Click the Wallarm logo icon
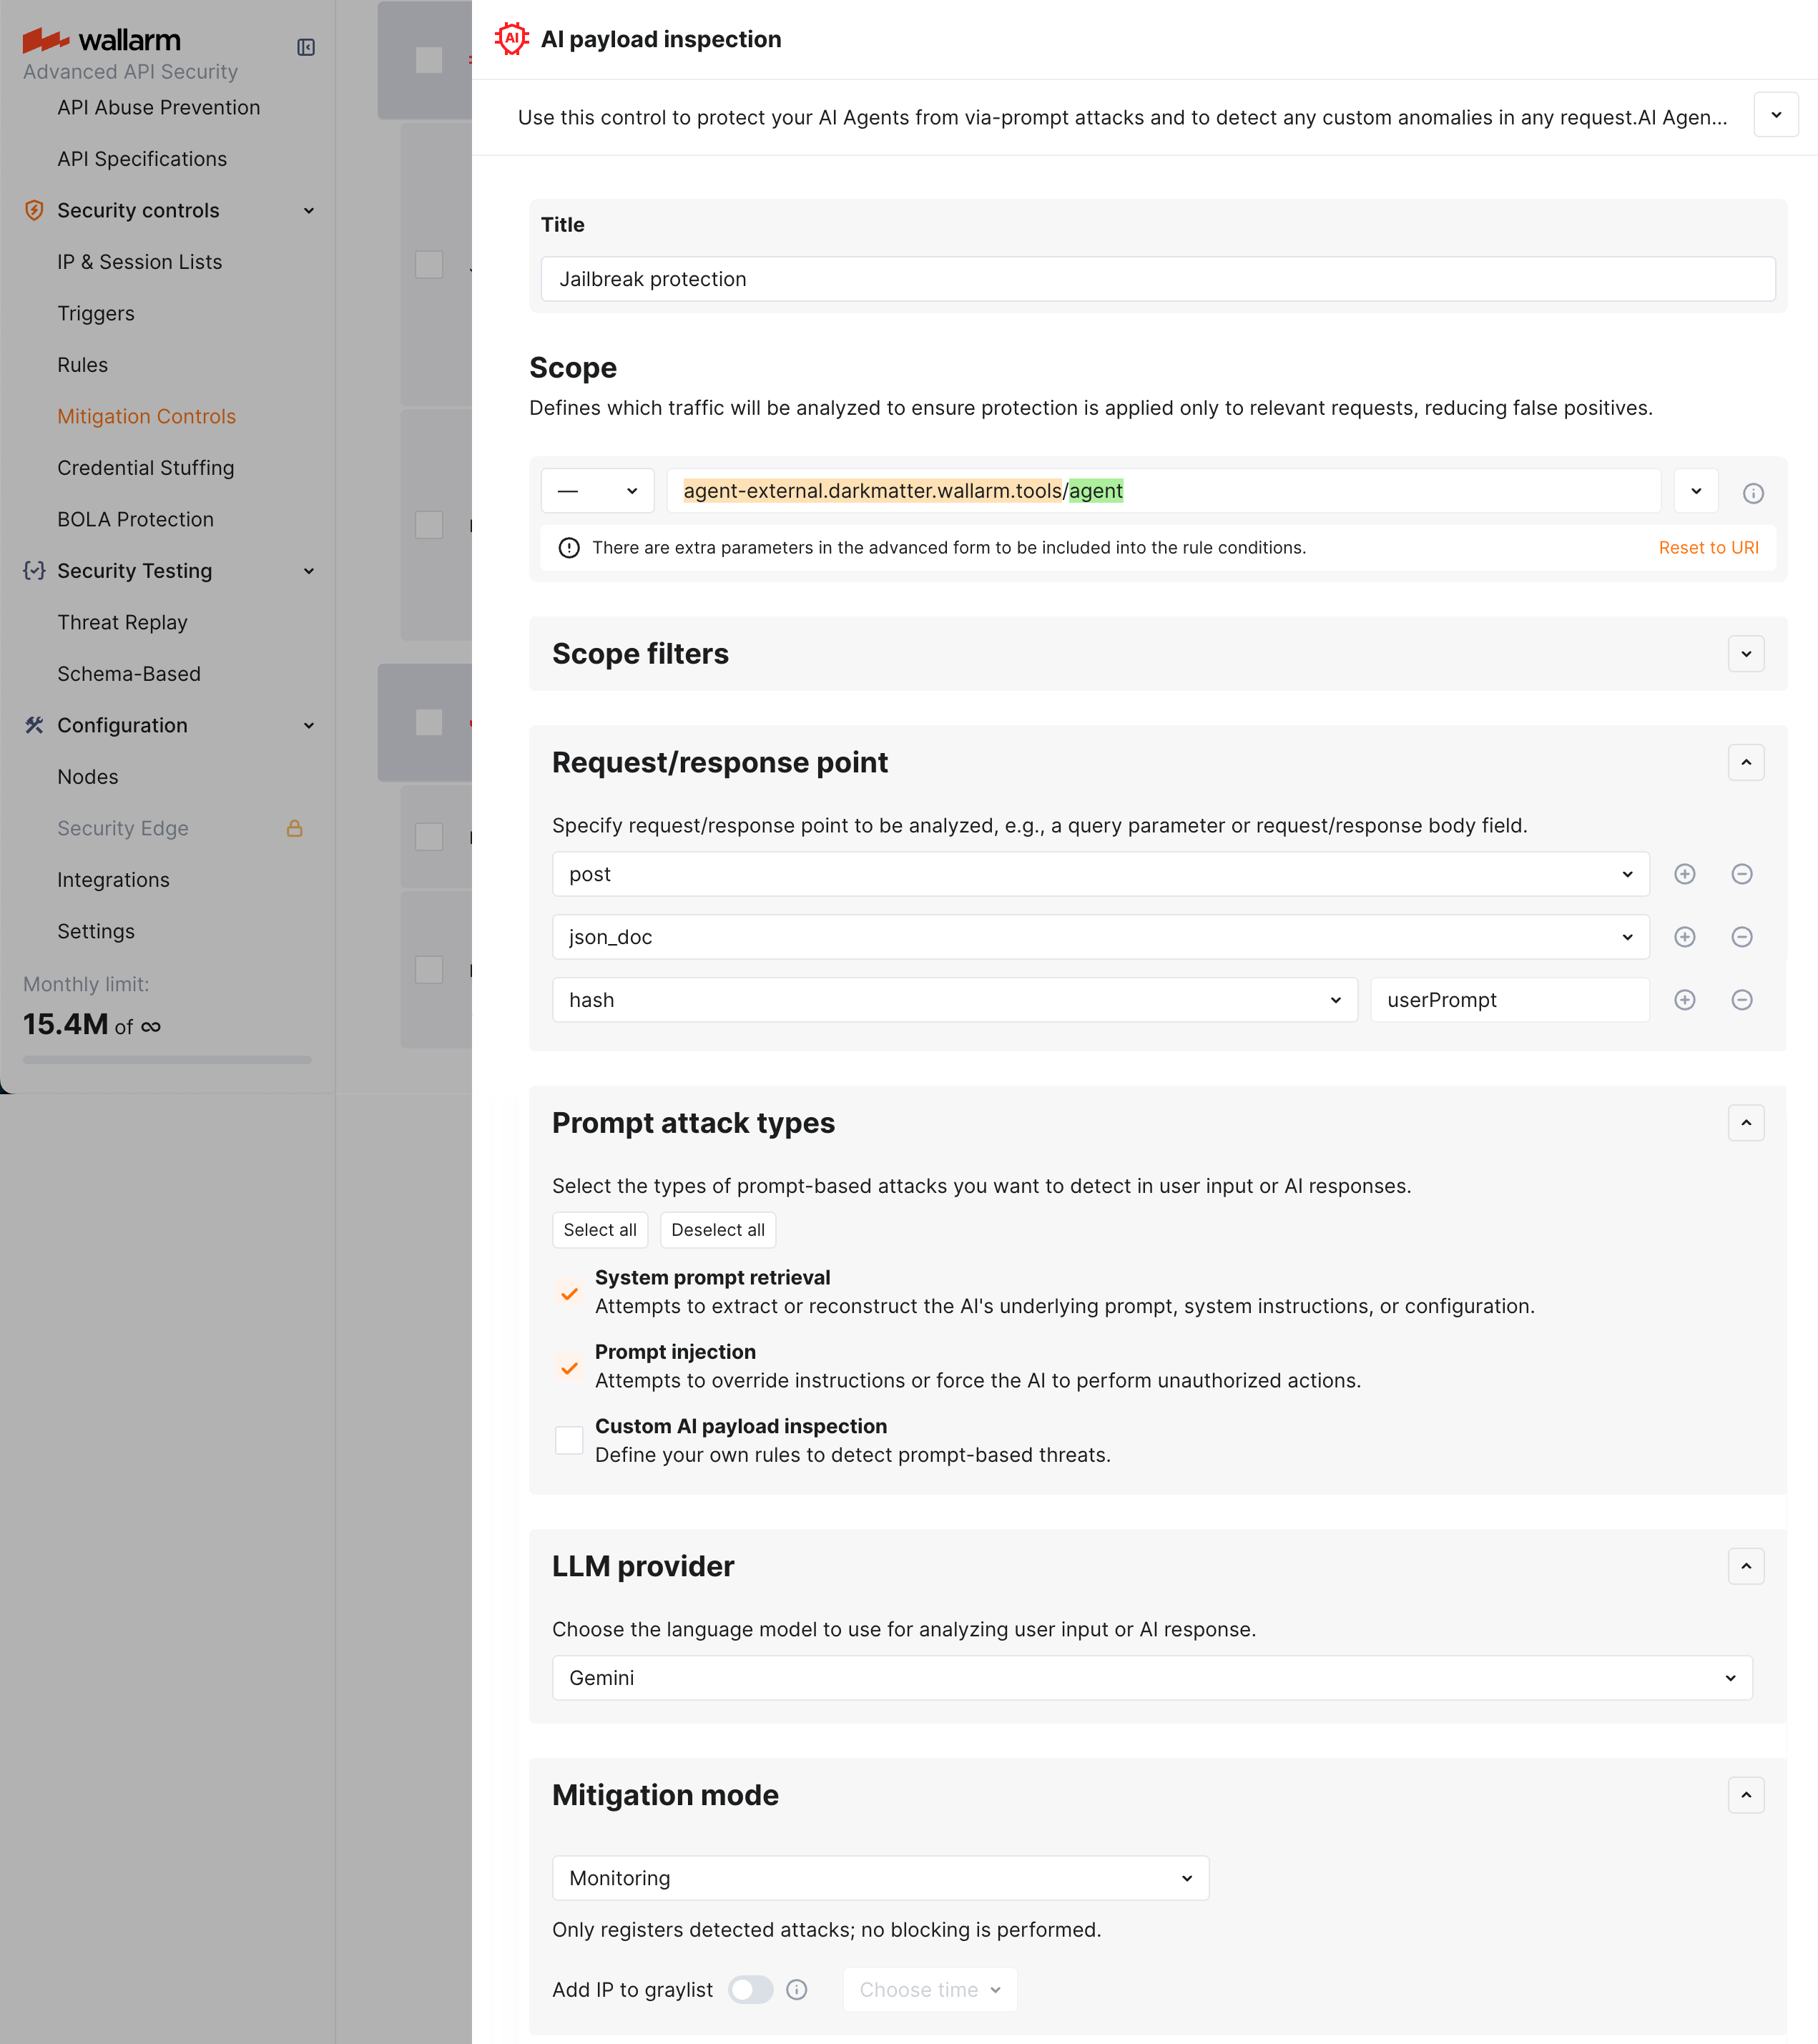 coord(44,40)
